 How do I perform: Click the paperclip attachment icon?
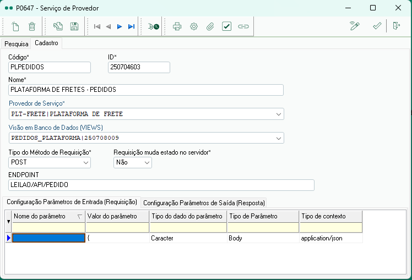click(x=210, y=26)
